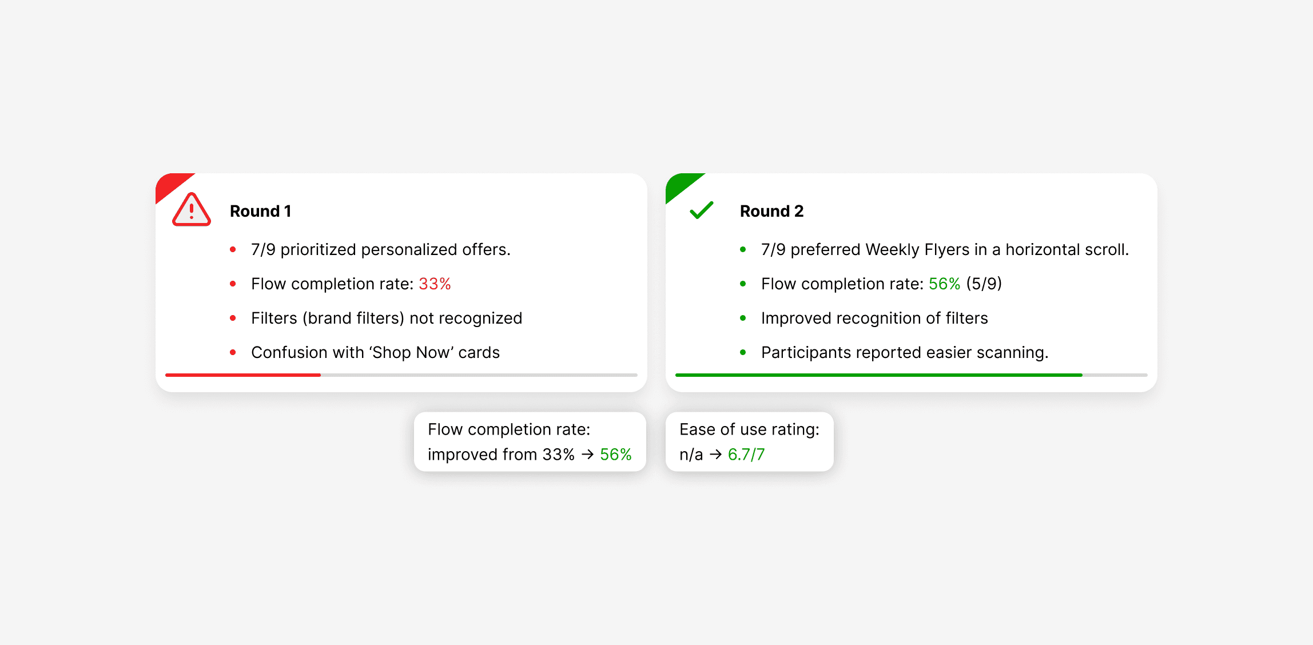Click the Flow completion rate summary badge
The height and width of the screenshot is (645, 1313).
[x=530, y=441]
